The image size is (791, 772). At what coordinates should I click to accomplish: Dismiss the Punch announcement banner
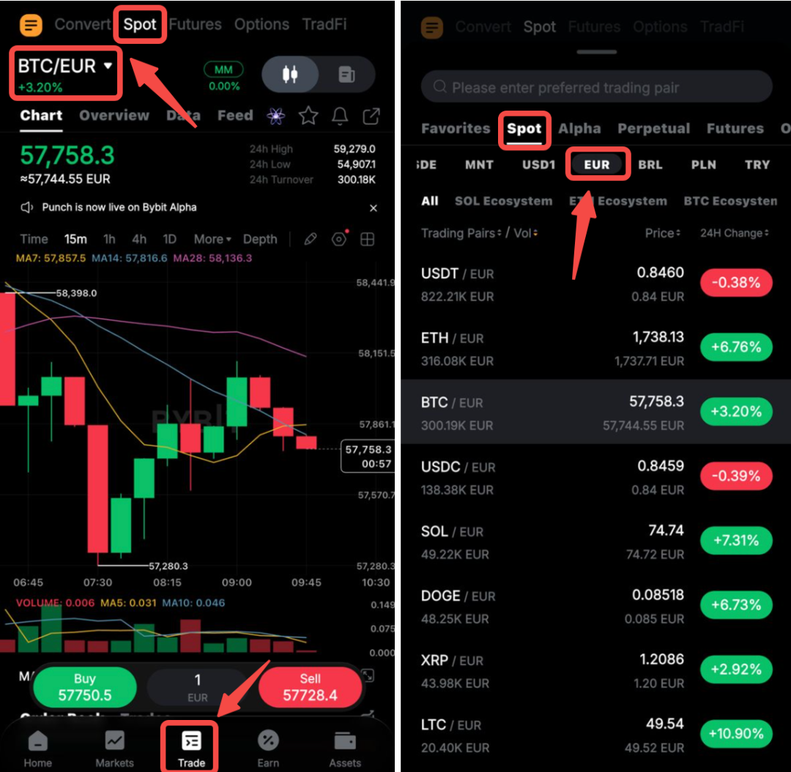click(374, 208)
